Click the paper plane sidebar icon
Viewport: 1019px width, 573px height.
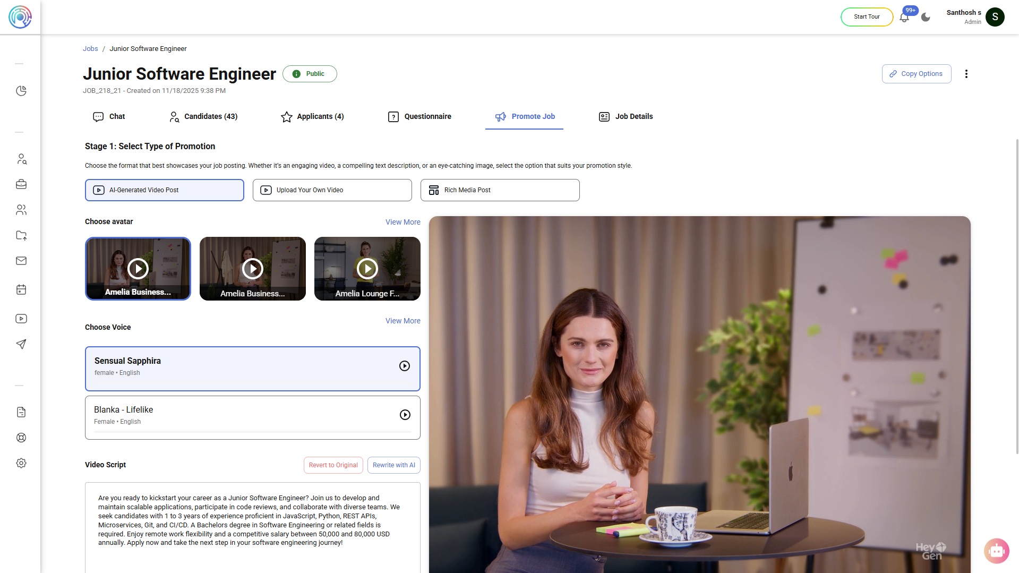pyautogui.click(x=21, y=344)
